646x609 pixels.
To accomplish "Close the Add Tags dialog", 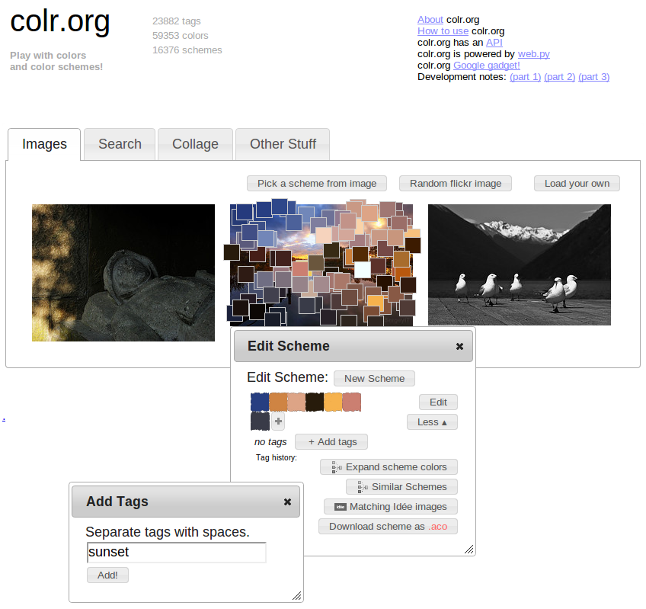I will pyautogui.click(x=287, y=502).
